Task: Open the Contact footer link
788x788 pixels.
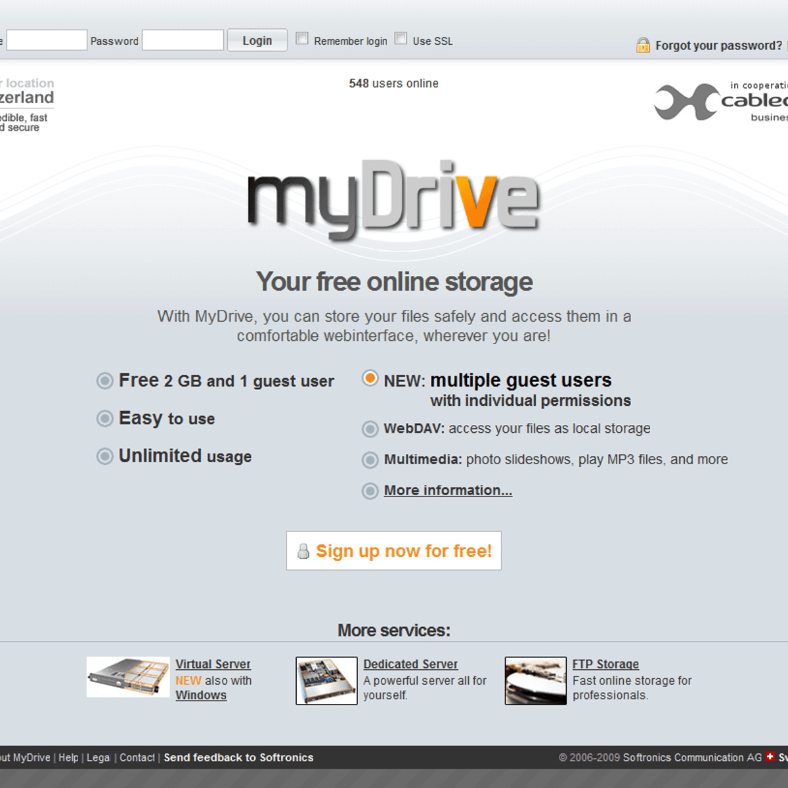Action: coord(137,757)
